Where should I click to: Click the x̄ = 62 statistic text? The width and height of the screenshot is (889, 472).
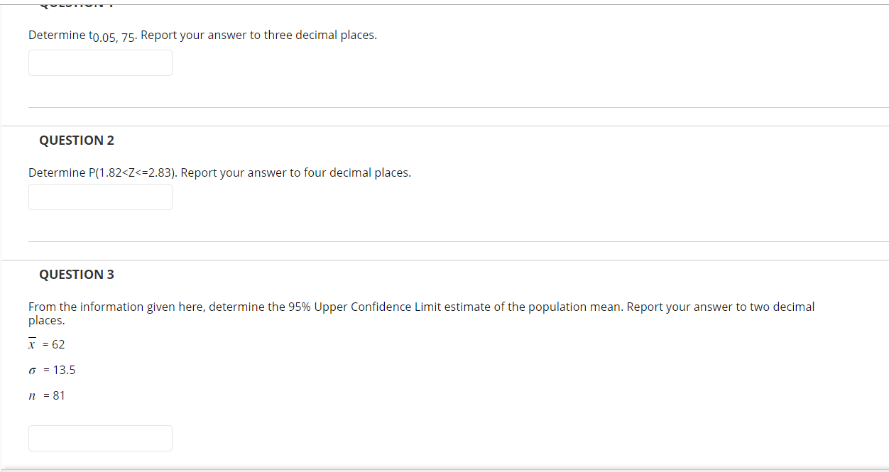46,344
